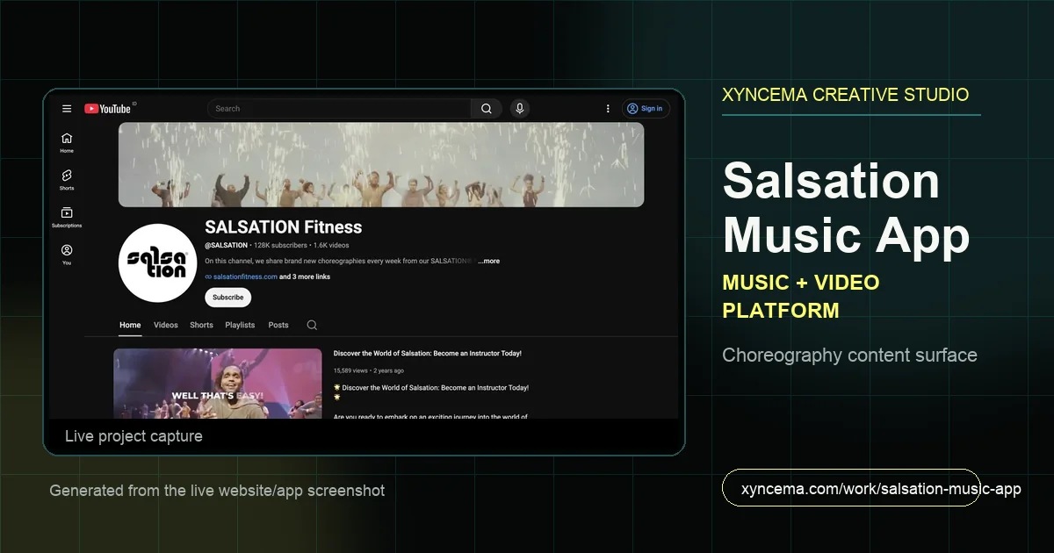Play the featured 'Well that's easy' video thumbnail
Image resolution: width=1054 pixels, height=553 pixels.
click(x=218, y=384)
